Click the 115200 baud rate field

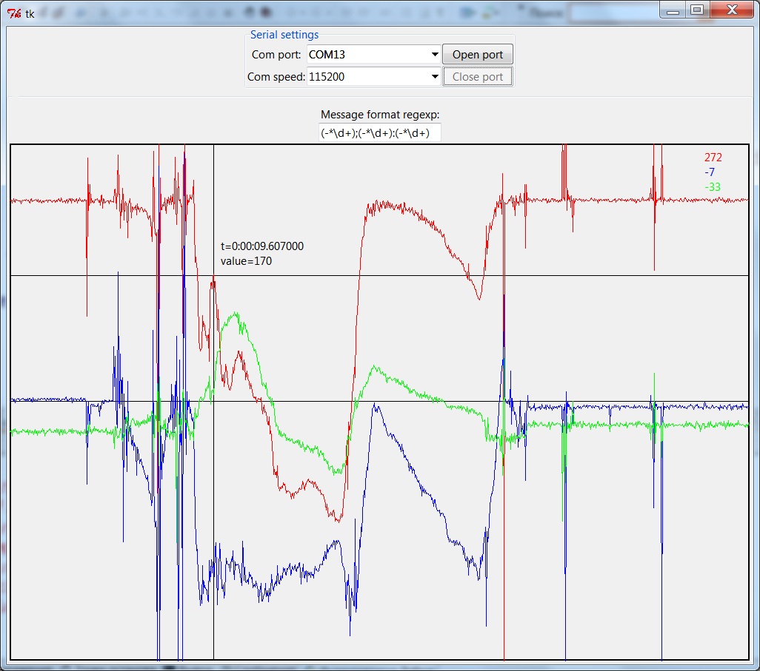pos(367,77)
